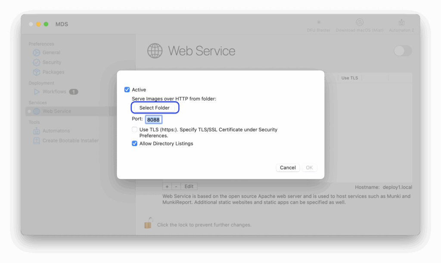The width and height of the screenshot is (441, 263).
Task: Click the Select Folder button
Action: coord(155,108)
